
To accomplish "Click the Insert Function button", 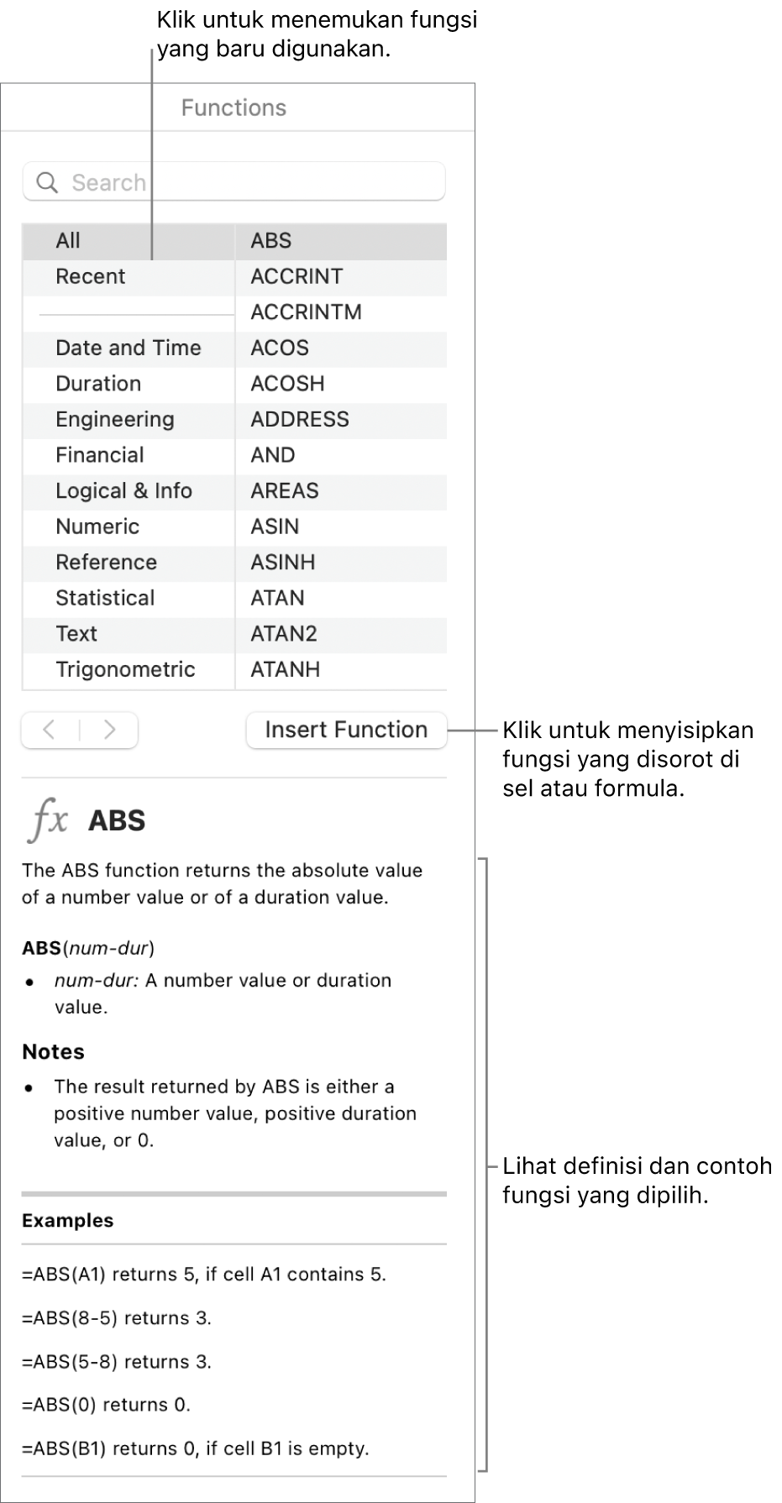I will tap(344, 730).
